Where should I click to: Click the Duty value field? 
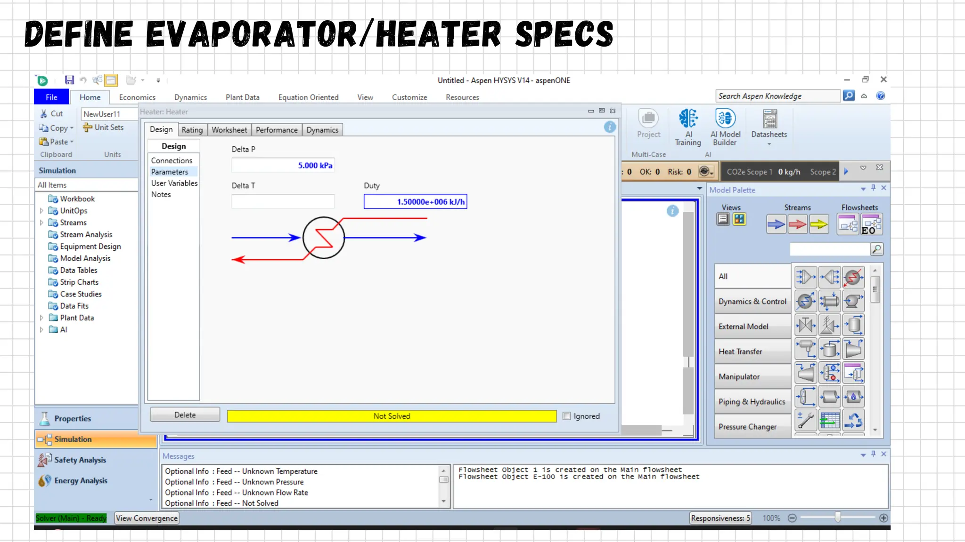(x=415, y=201)
